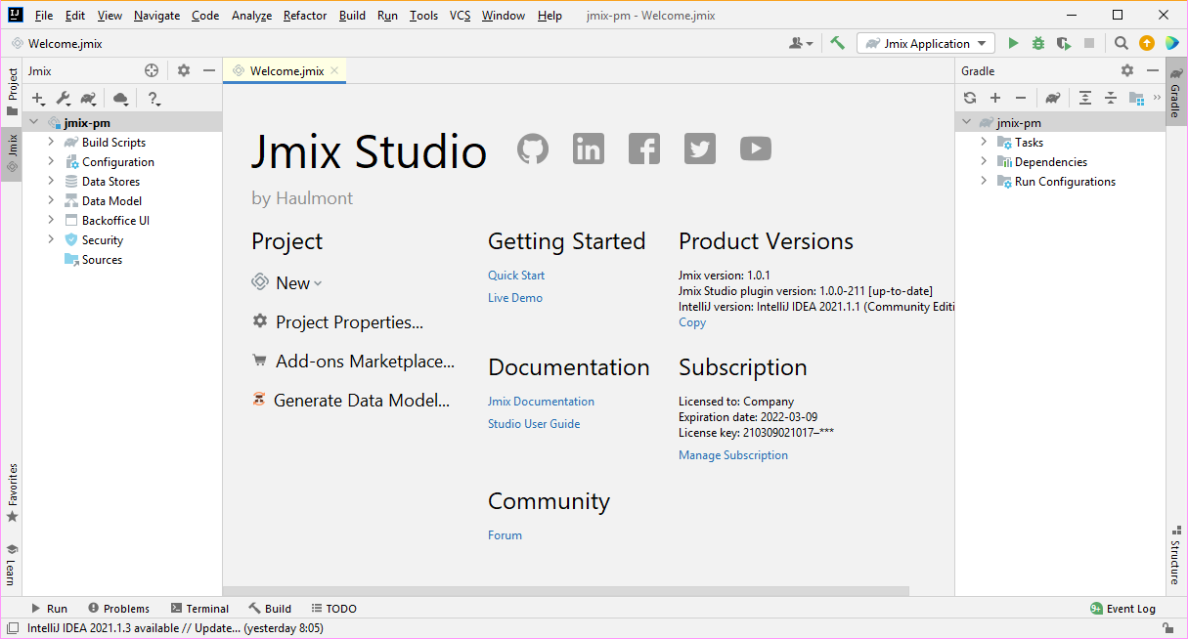The height and width of the screenshot is (639, 1188).
Task: Expand Tasks in the Gradle tree
Action: [x=984, y=143]
